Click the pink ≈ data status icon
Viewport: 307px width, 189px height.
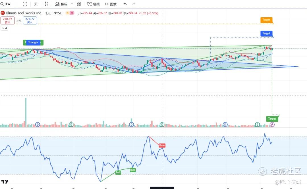[72, 13]
